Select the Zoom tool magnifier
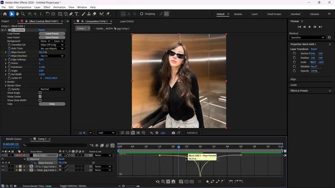335x188 pixels. [x=23, y=14]
